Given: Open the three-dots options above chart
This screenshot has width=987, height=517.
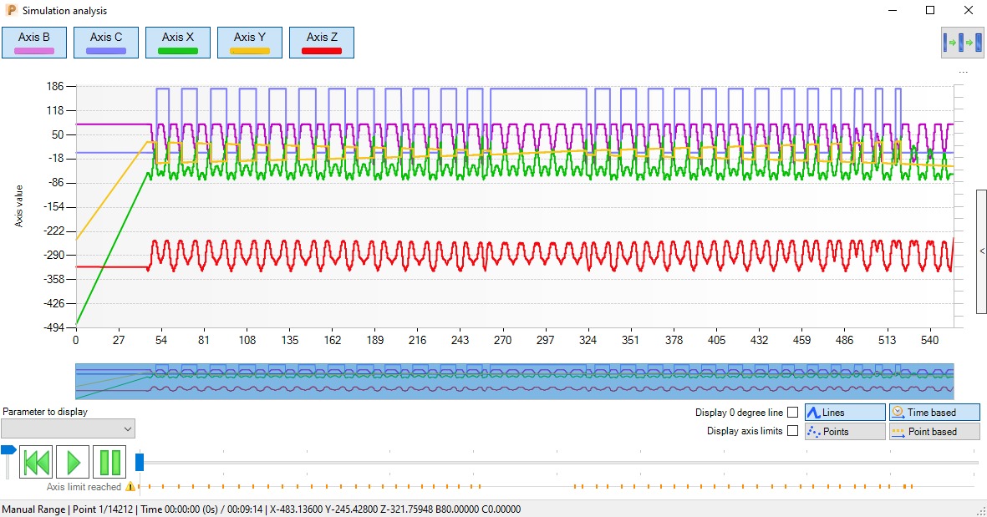Looking at the screenshot, I should pos(963,73).
